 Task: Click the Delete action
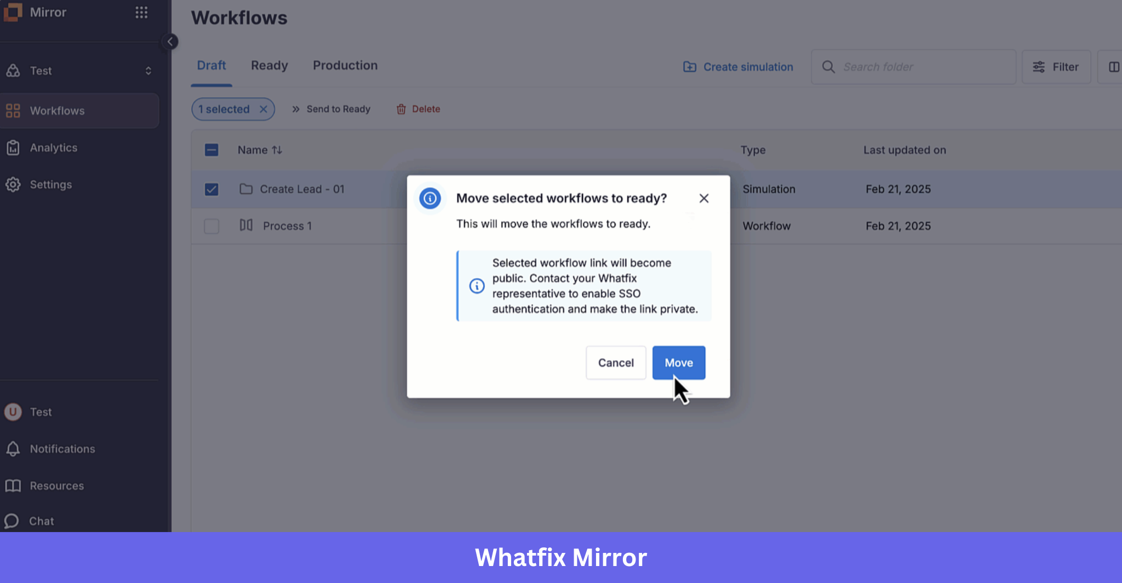pos(419,109)
